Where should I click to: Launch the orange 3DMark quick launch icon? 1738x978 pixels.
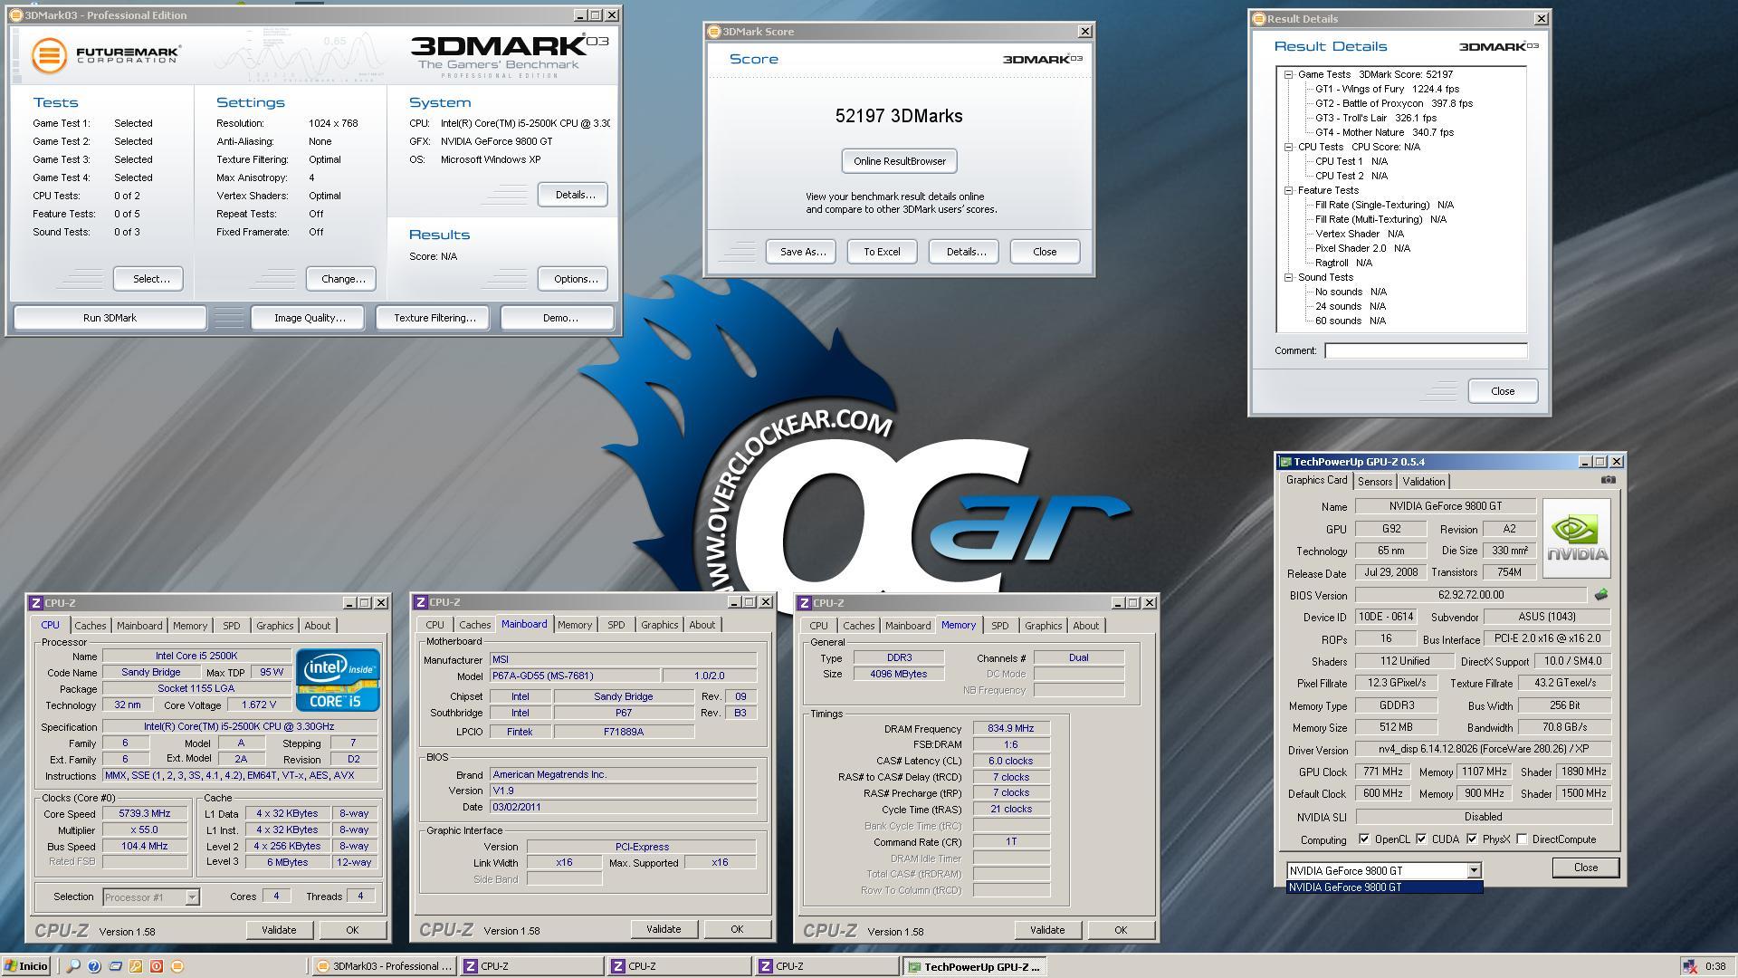pyautogui.click(x=177, y=966)
